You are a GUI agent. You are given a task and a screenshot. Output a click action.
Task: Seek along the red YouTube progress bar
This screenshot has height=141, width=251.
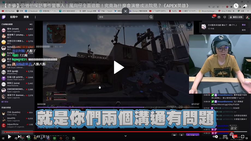point(125,131)
